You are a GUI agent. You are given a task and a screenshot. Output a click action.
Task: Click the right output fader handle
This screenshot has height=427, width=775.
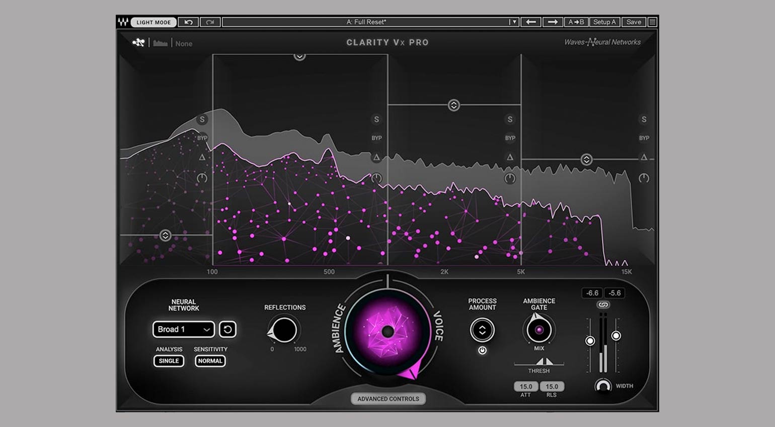[x=615, y=336]
